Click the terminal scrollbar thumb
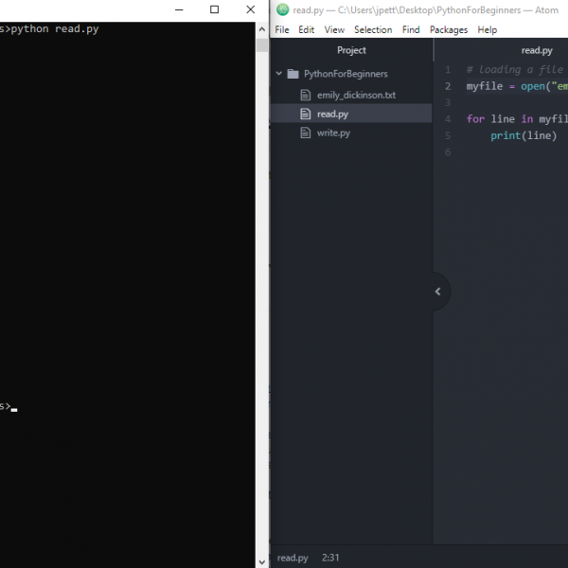The image size is (568, 568). (x=262, y=45)
